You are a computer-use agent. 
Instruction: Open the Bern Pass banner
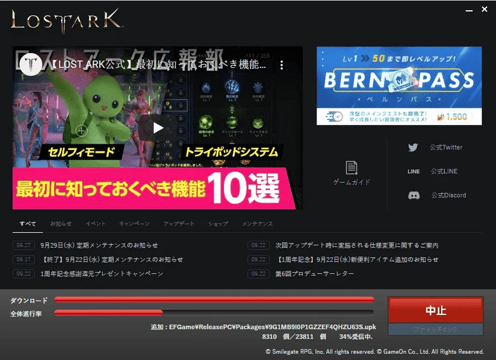pyautogui.click(x=399, y=86)
